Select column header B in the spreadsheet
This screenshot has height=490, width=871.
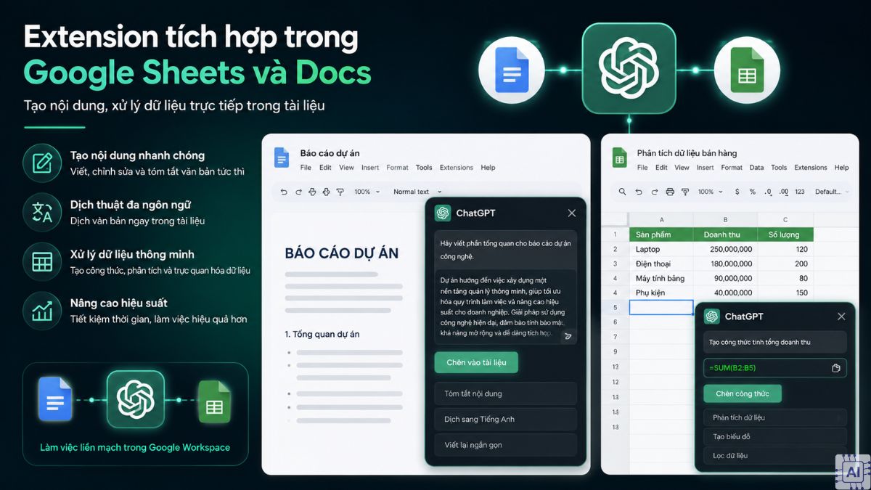click(x=725, y=219)
